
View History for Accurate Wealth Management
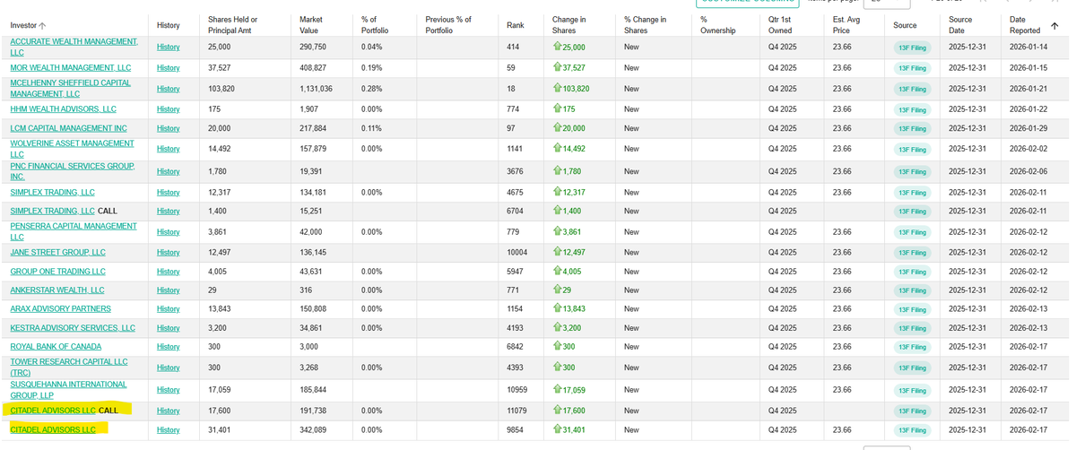pos(168,47)
